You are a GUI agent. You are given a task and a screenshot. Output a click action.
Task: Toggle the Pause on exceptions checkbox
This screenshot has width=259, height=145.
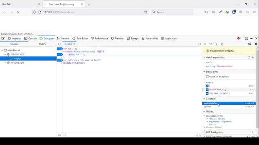207,77
